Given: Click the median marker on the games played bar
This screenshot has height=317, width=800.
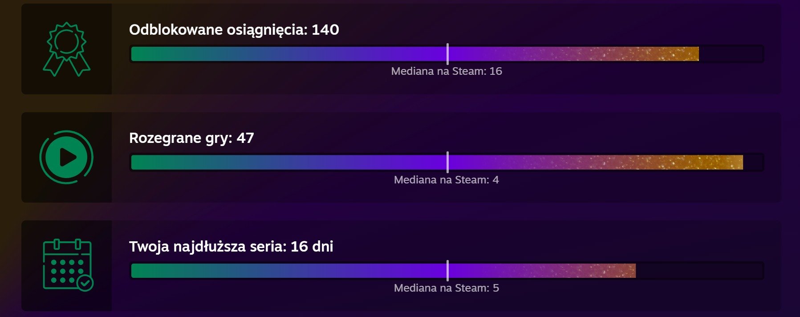Looking at the screenshot, I should [447, 162].
